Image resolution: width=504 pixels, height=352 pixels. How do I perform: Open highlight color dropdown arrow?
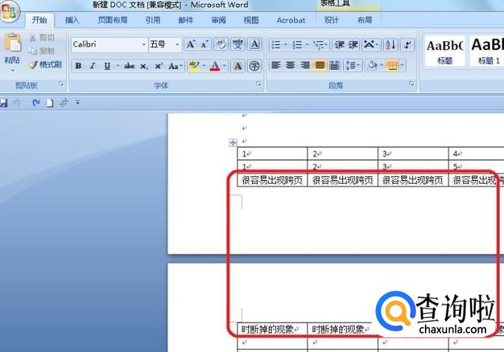tap(204, 66)
